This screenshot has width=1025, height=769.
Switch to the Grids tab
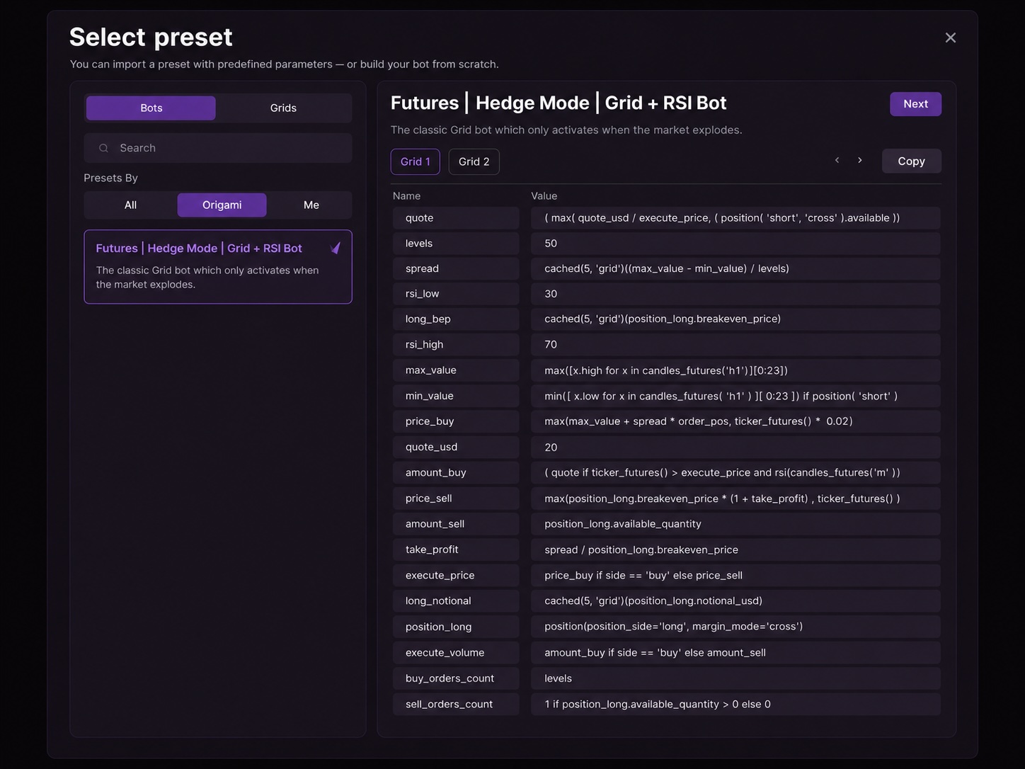pyautogui.click(x=283, y=108)
